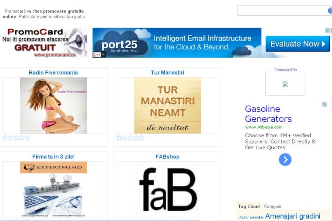Viewport: 332px width, 221px height.
Task: Click the search magnifier icon button
Action: click(330, 10)
